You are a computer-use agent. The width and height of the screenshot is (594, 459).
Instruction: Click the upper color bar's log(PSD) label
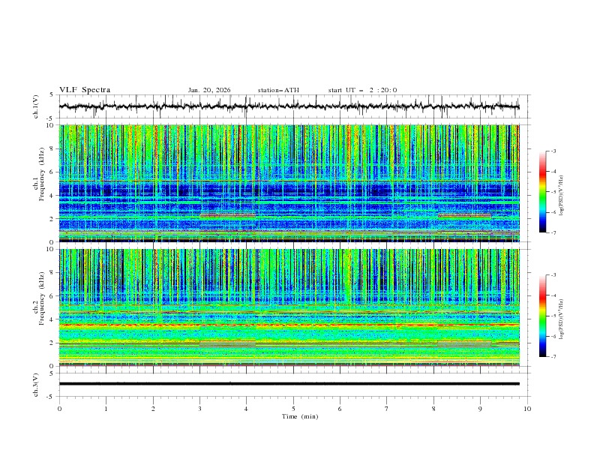tap(561, 196)
